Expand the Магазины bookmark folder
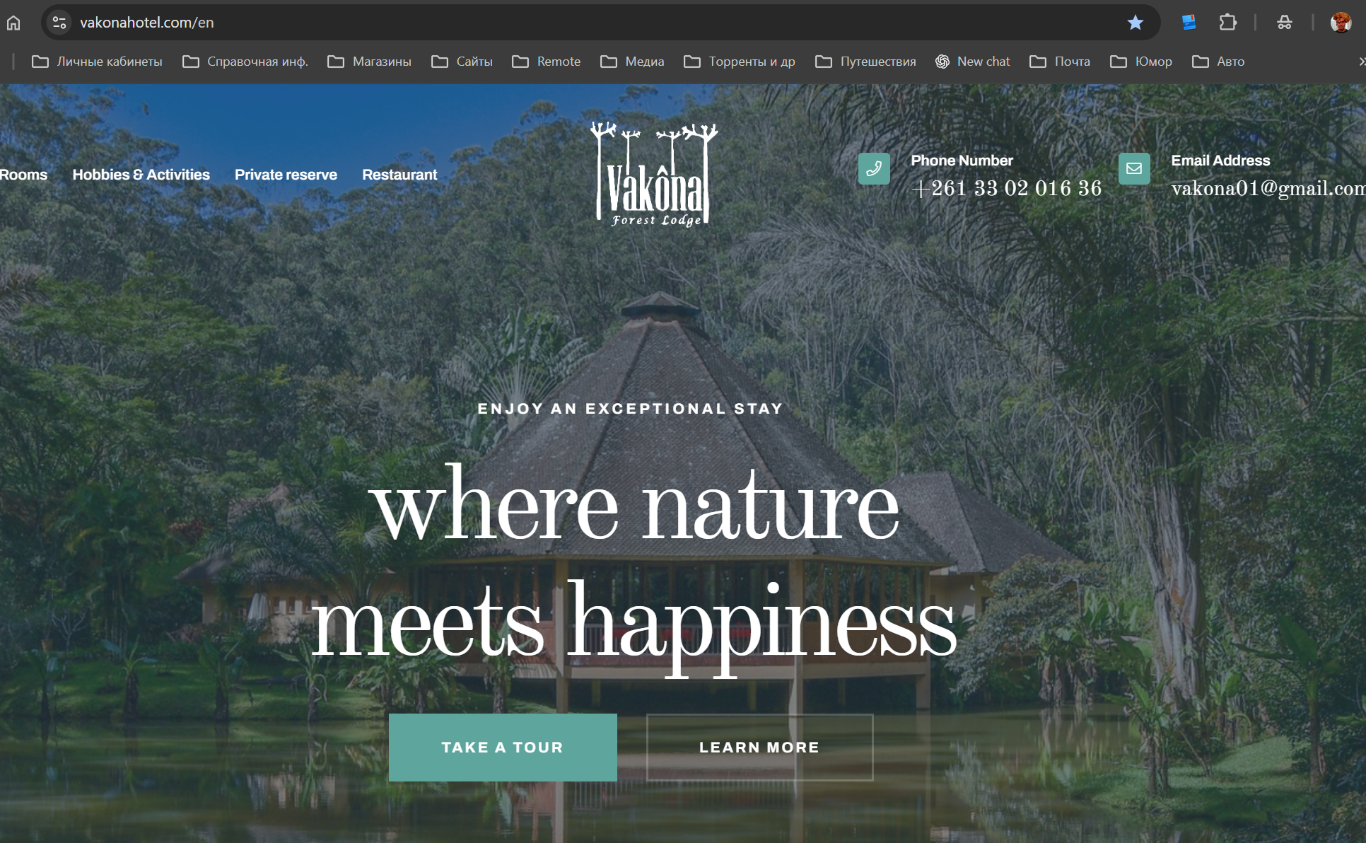The width and height of the screenshot is (1366, 843). (369, 62)
